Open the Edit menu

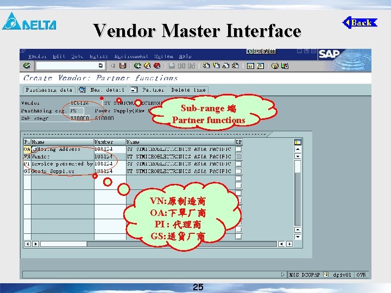coord(59,56)
